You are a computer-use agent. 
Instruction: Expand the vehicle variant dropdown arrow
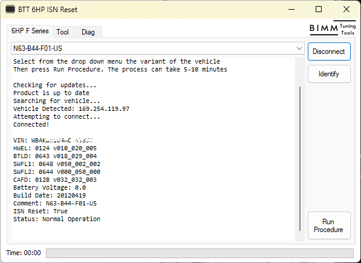(x=299, y=48)
